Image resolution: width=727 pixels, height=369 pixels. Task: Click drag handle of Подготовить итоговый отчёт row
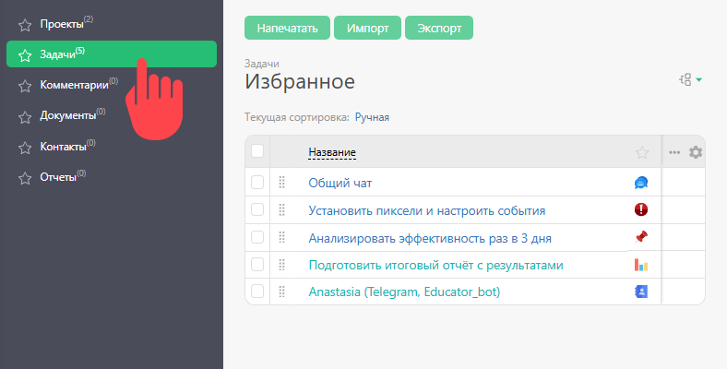point(282,265)
